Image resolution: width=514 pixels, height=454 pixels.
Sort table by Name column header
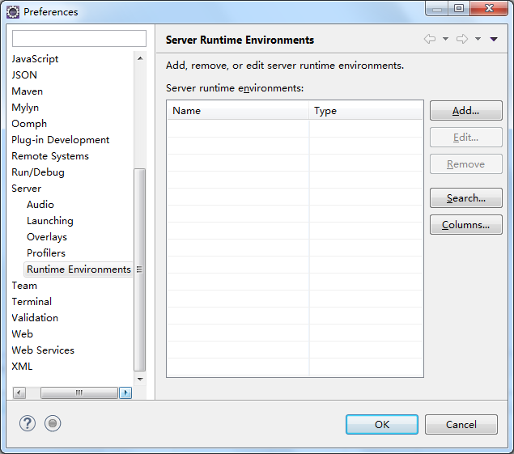coord(238,111)
